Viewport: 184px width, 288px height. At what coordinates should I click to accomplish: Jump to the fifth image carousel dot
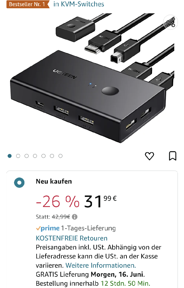[43, 156]
